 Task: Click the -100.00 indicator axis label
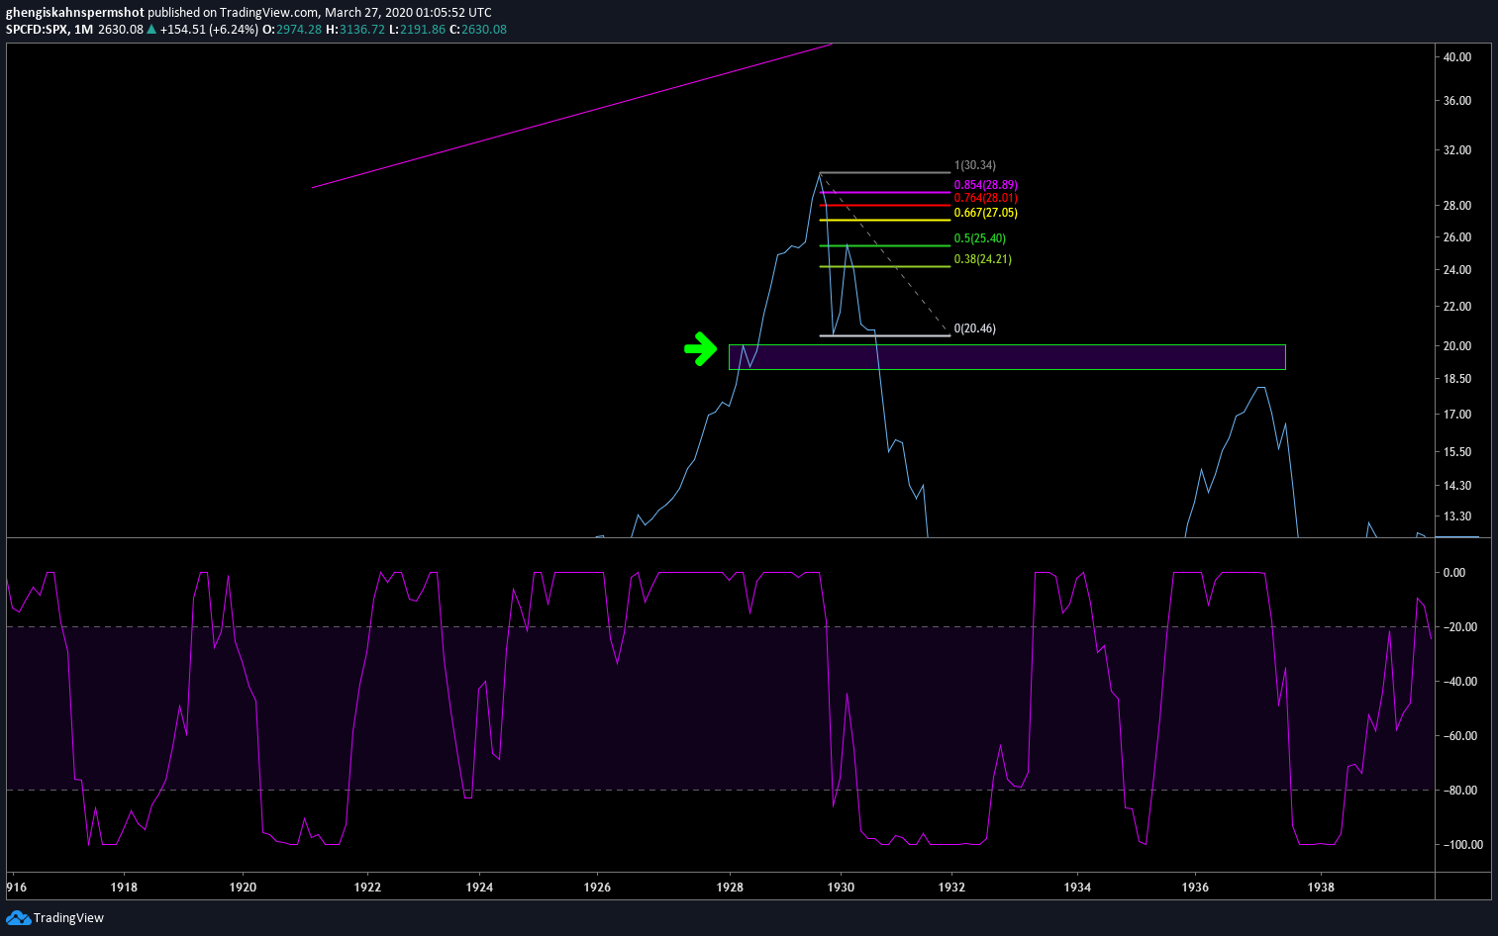pos(1463,845)
